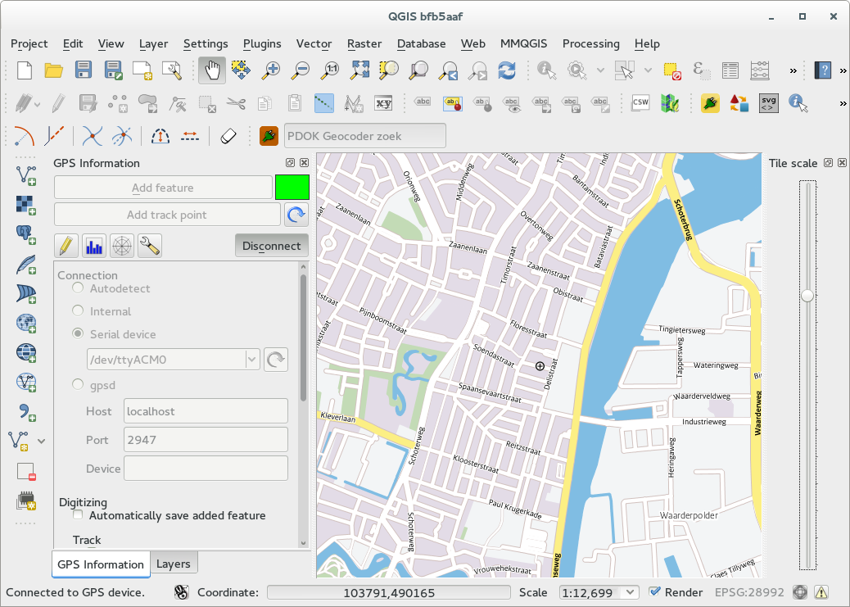Open the Project menu
The image size is (850, 607).
29,44
